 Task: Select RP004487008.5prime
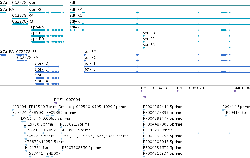click(x=163, y=124)
